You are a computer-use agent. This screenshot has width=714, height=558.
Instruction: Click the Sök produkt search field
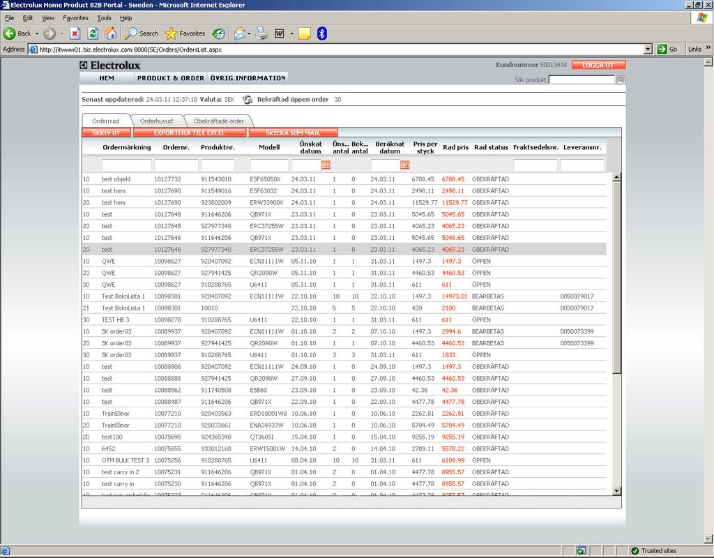tap(582, 80)
